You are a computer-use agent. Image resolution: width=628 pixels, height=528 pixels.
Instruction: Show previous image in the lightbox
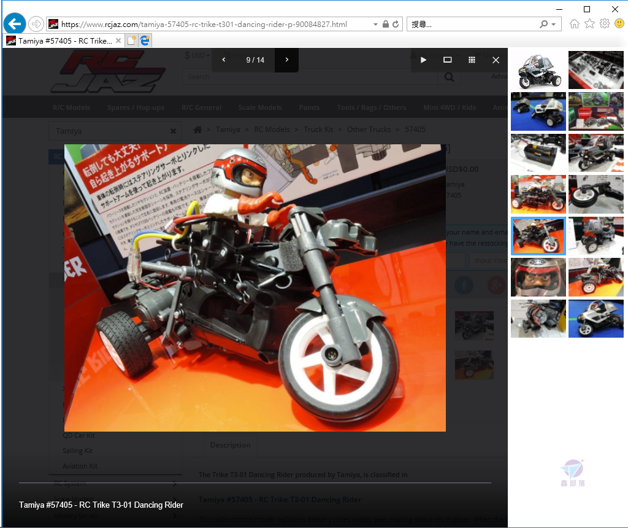(x=223, y=60)
